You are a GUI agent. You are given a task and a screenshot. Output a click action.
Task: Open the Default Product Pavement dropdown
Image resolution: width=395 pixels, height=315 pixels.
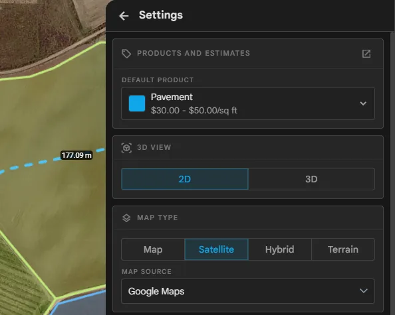click(248, 103)
